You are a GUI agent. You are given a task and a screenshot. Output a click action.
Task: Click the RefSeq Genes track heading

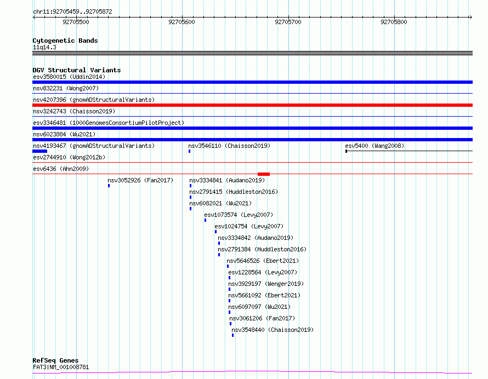pos(55,360)
